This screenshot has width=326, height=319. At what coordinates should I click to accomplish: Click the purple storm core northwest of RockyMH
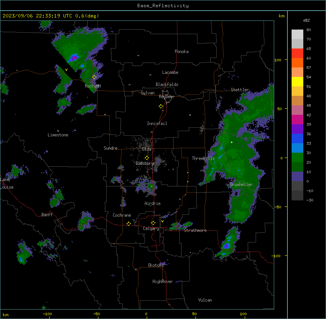(74, 58)
